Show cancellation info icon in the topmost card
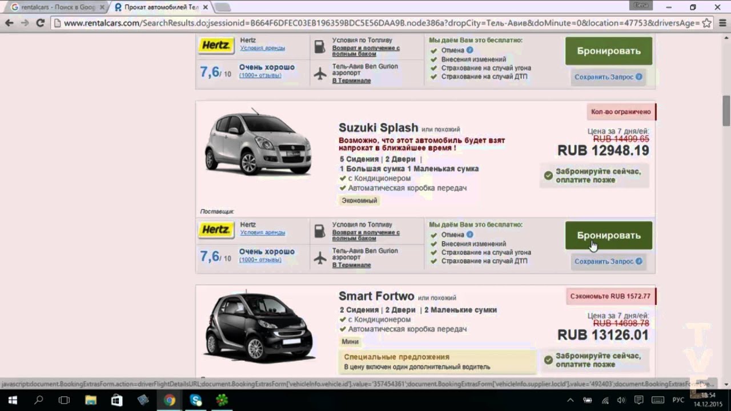 pos(470,50)
